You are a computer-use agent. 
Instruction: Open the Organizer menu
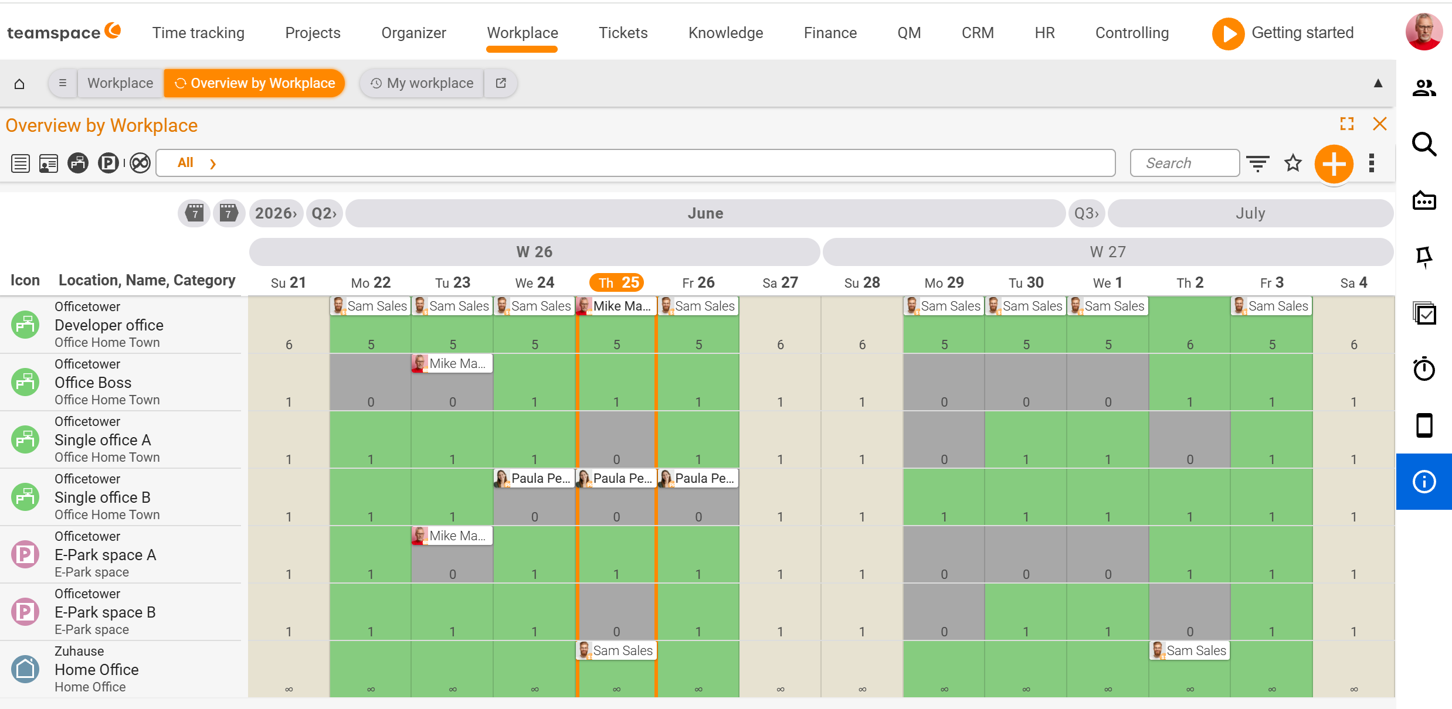(x=413, y=33)
